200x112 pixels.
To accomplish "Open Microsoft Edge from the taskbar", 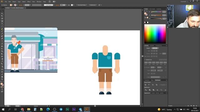I will (48, 109).
